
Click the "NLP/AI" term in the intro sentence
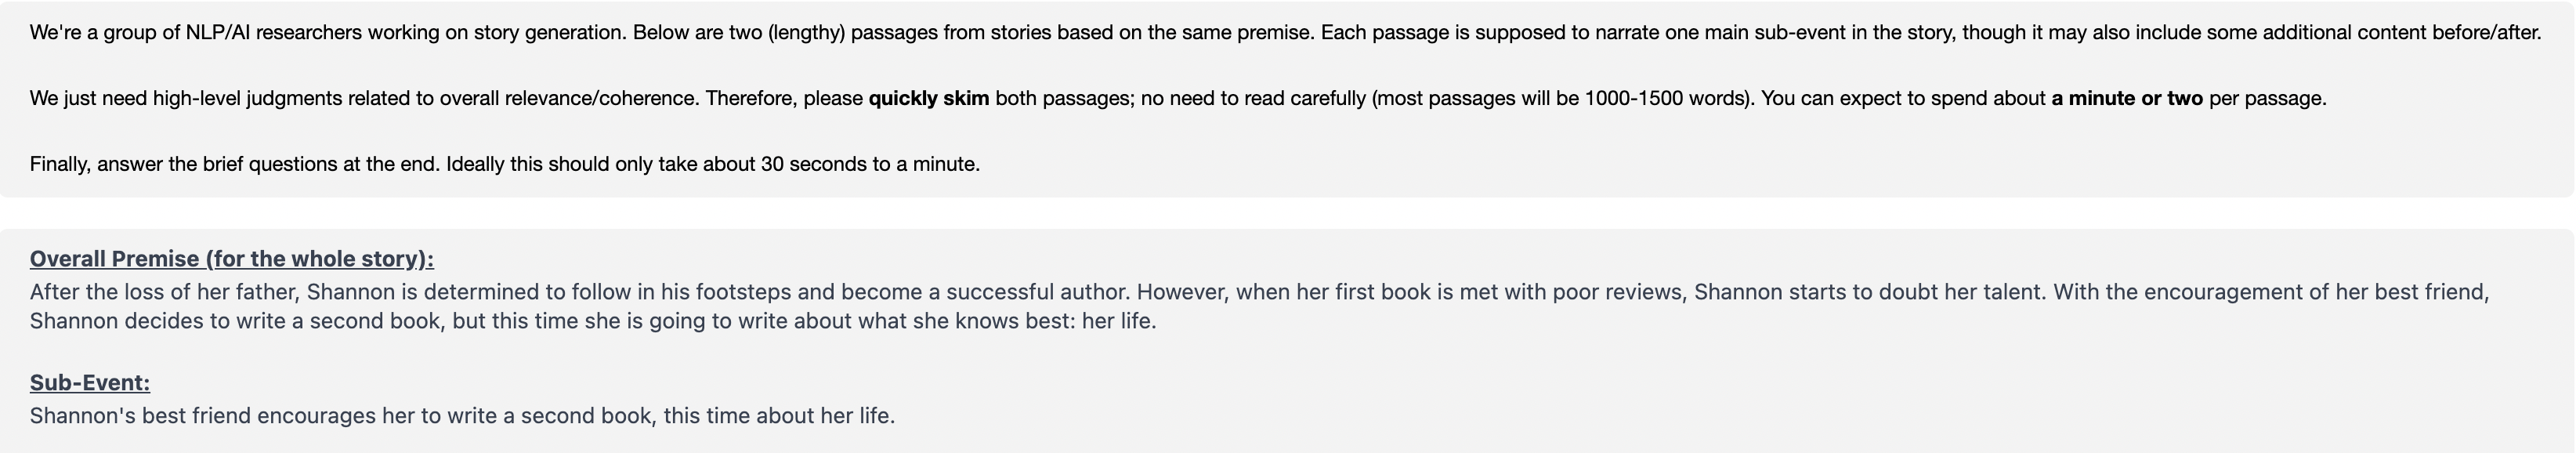point(218,32)
